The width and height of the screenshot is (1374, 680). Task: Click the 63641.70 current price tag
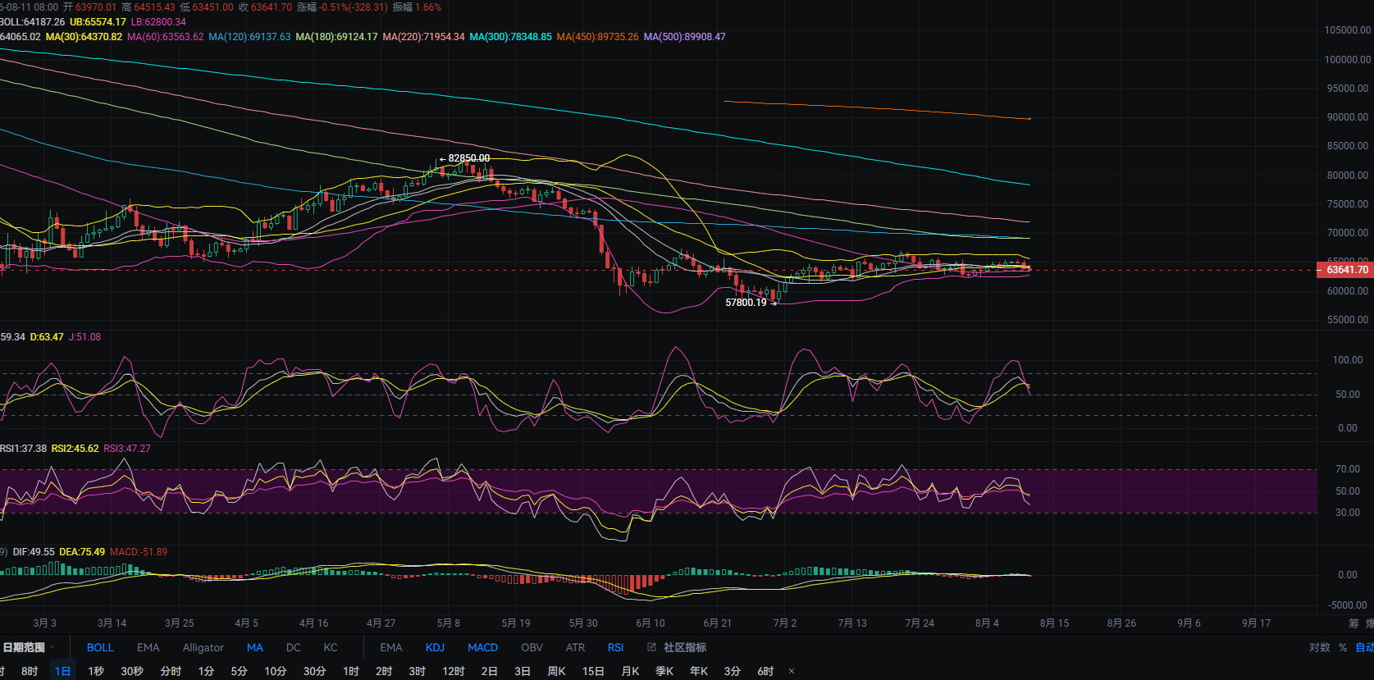point(1344,269)
